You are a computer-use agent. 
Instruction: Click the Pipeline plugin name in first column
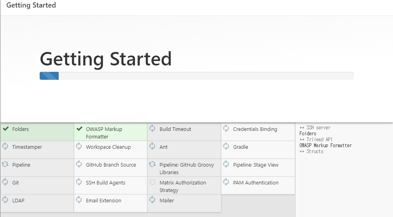(x=21, y=165)
